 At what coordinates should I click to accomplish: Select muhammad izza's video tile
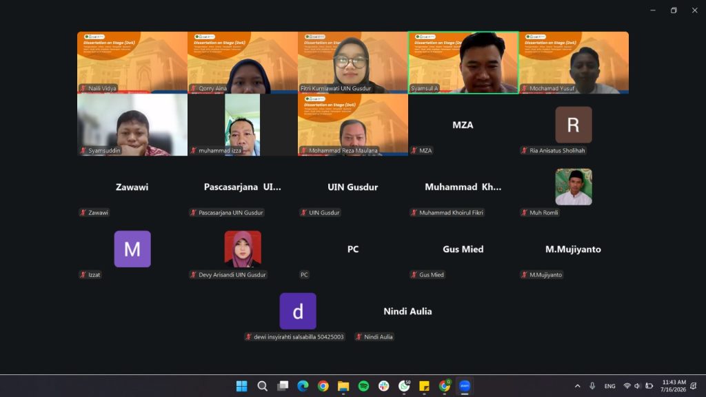click(x=243, y=125)
